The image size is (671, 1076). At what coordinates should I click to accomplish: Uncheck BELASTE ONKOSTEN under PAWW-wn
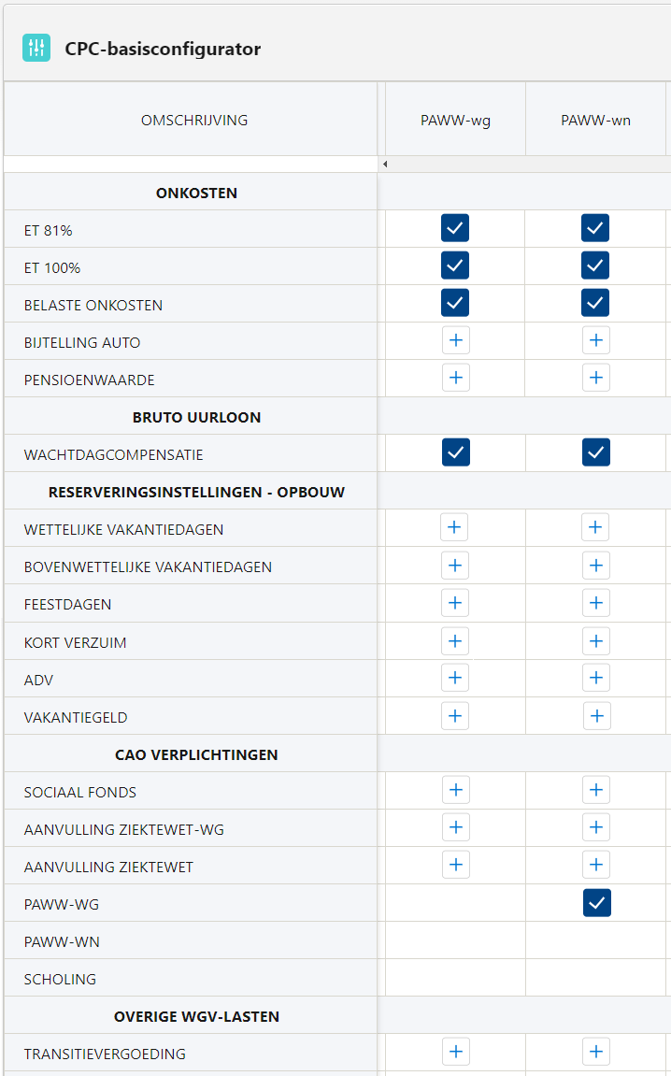click(595, 303)
